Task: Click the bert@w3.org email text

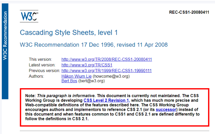Action: coord(91,81)
